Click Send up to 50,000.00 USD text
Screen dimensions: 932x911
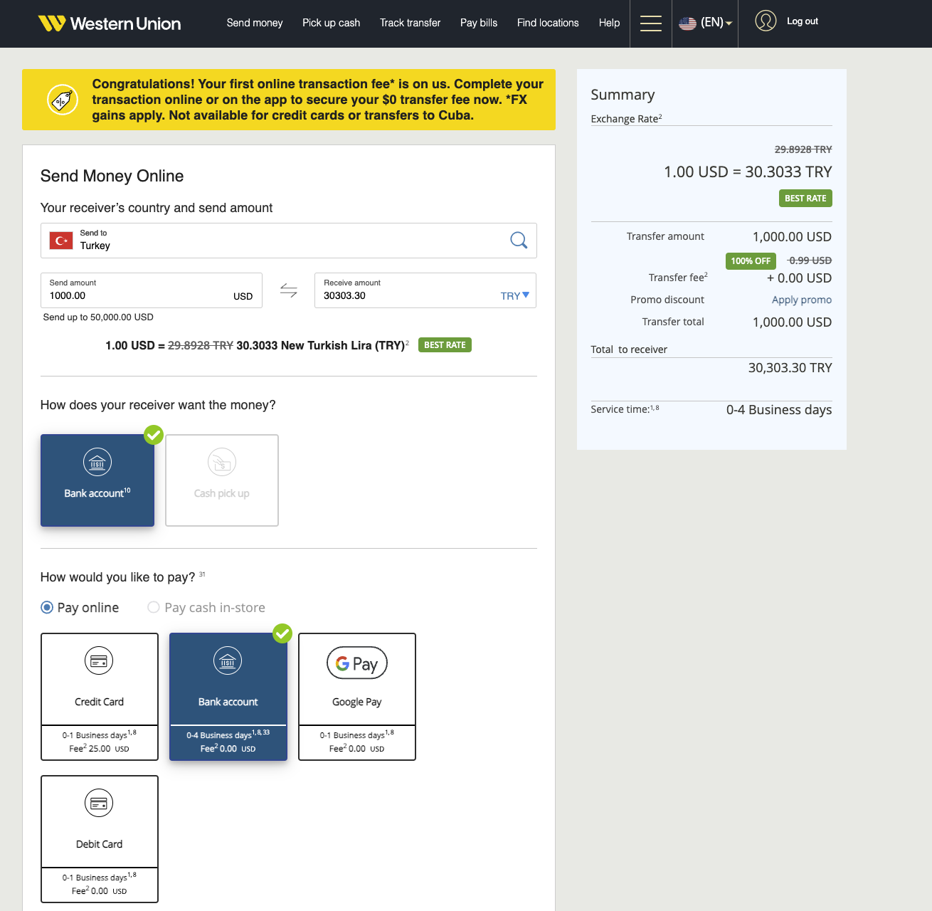98,317
